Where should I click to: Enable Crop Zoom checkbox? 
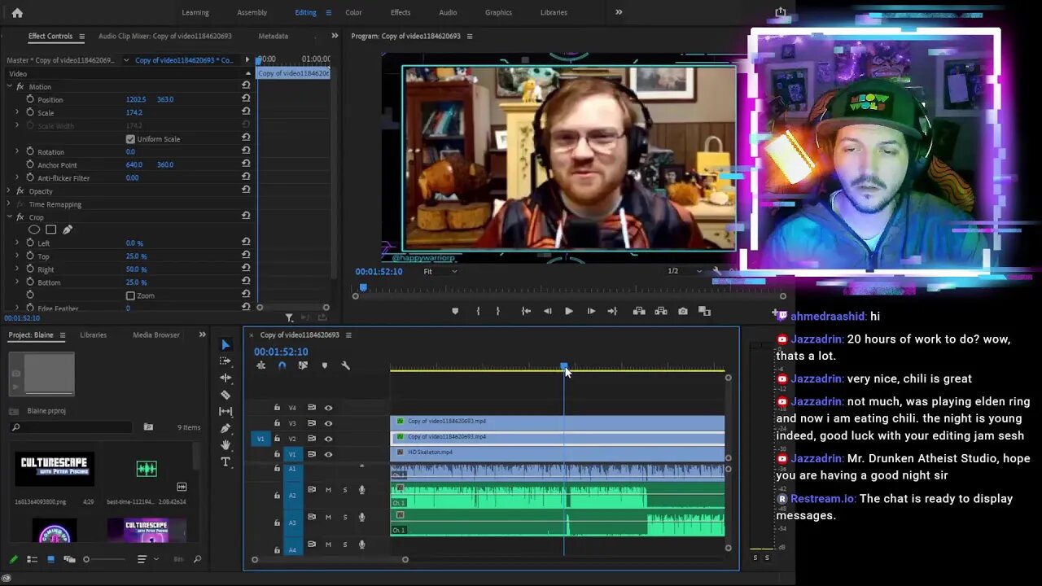130,295
